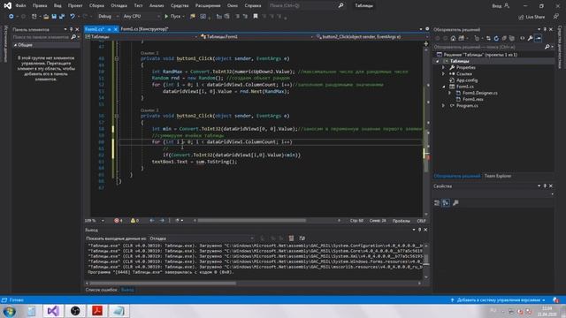The height and width of the screenshot is (318, 566).
Task: Toggle pin on the Properties panel
Action: point(545,186)
